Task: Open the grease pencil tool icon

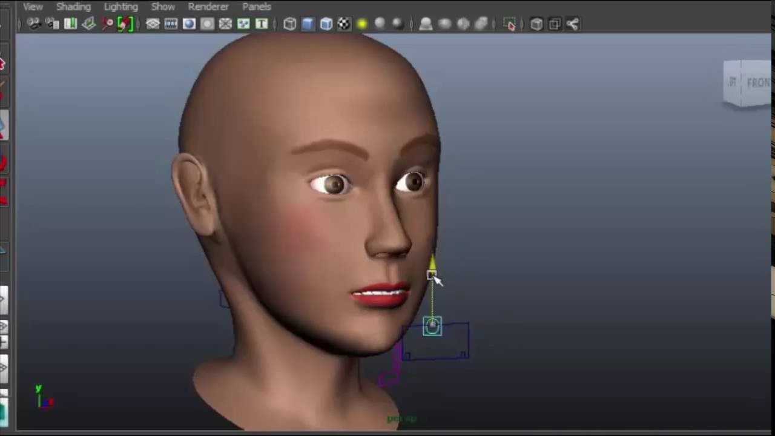Action: pos(125,24)
